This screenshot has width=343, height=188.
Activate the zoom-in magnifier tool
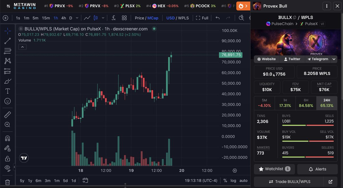(8, 125)
